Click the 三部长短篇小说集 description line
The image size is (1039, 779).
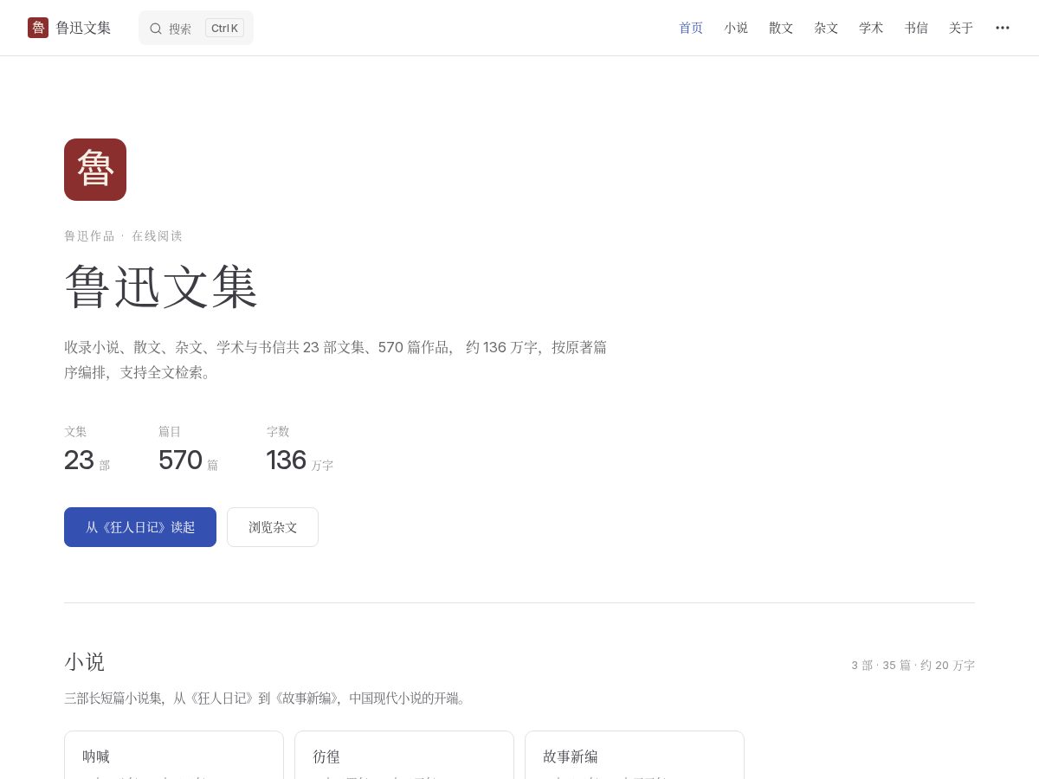click(x=267, y=698)
